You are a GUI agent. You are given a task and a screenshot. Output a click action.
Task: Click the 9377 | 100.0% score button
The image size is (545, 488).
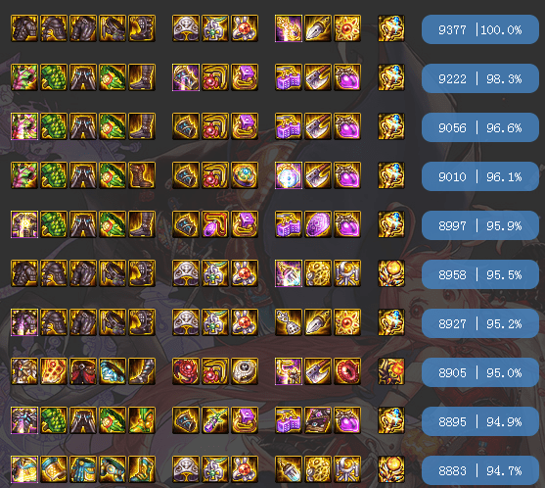click(480, 29)
